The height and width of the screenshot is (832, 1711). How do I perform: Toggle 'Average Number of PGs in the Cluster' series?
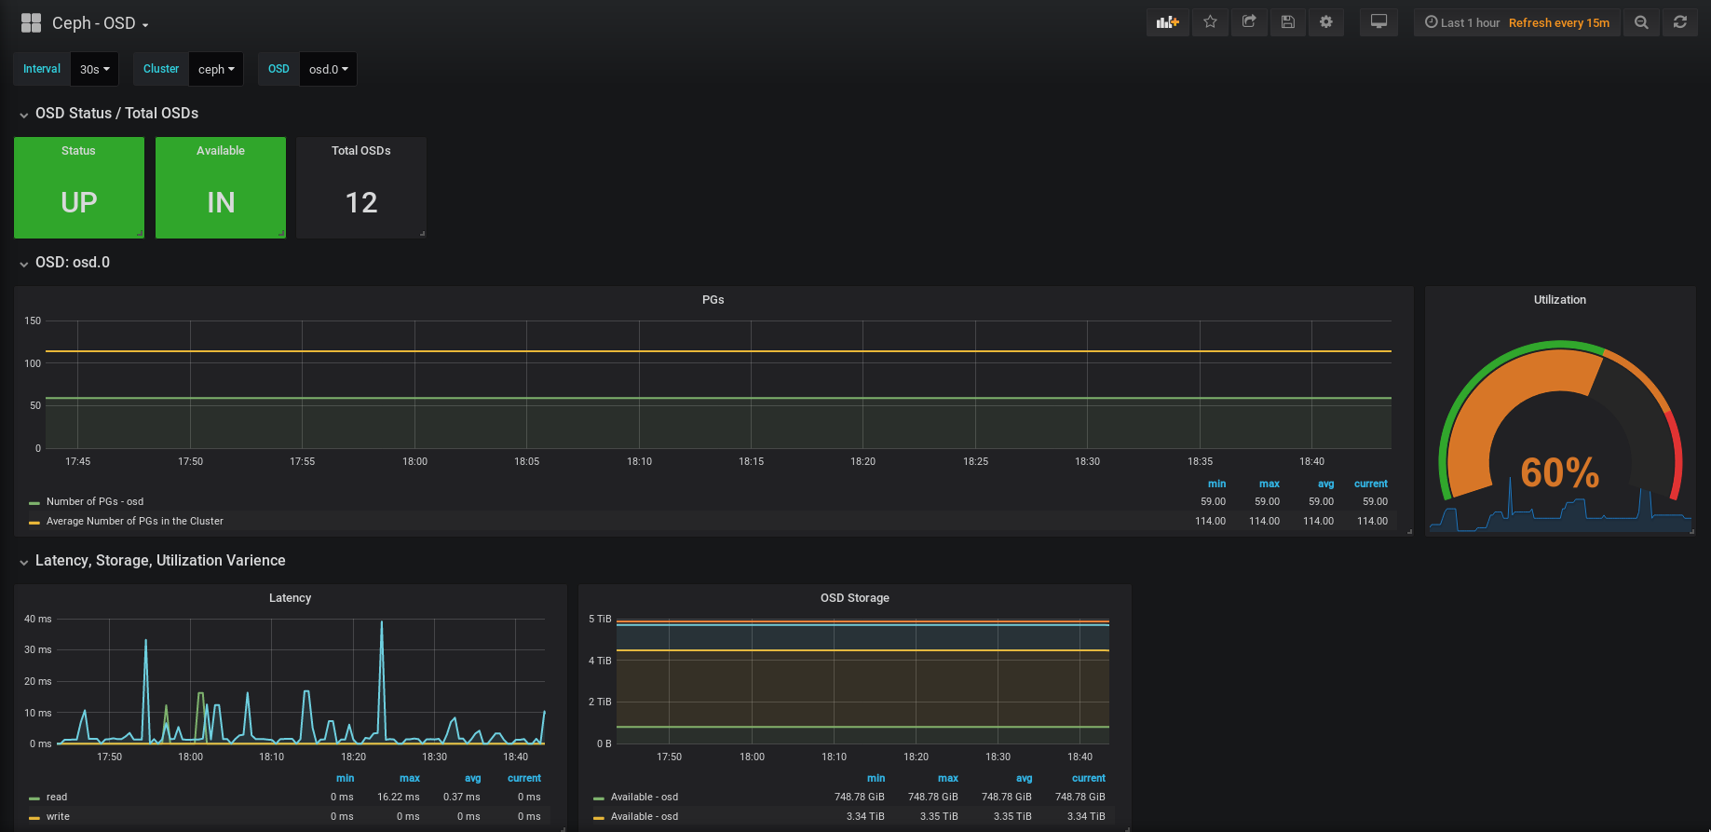point(134,521)
